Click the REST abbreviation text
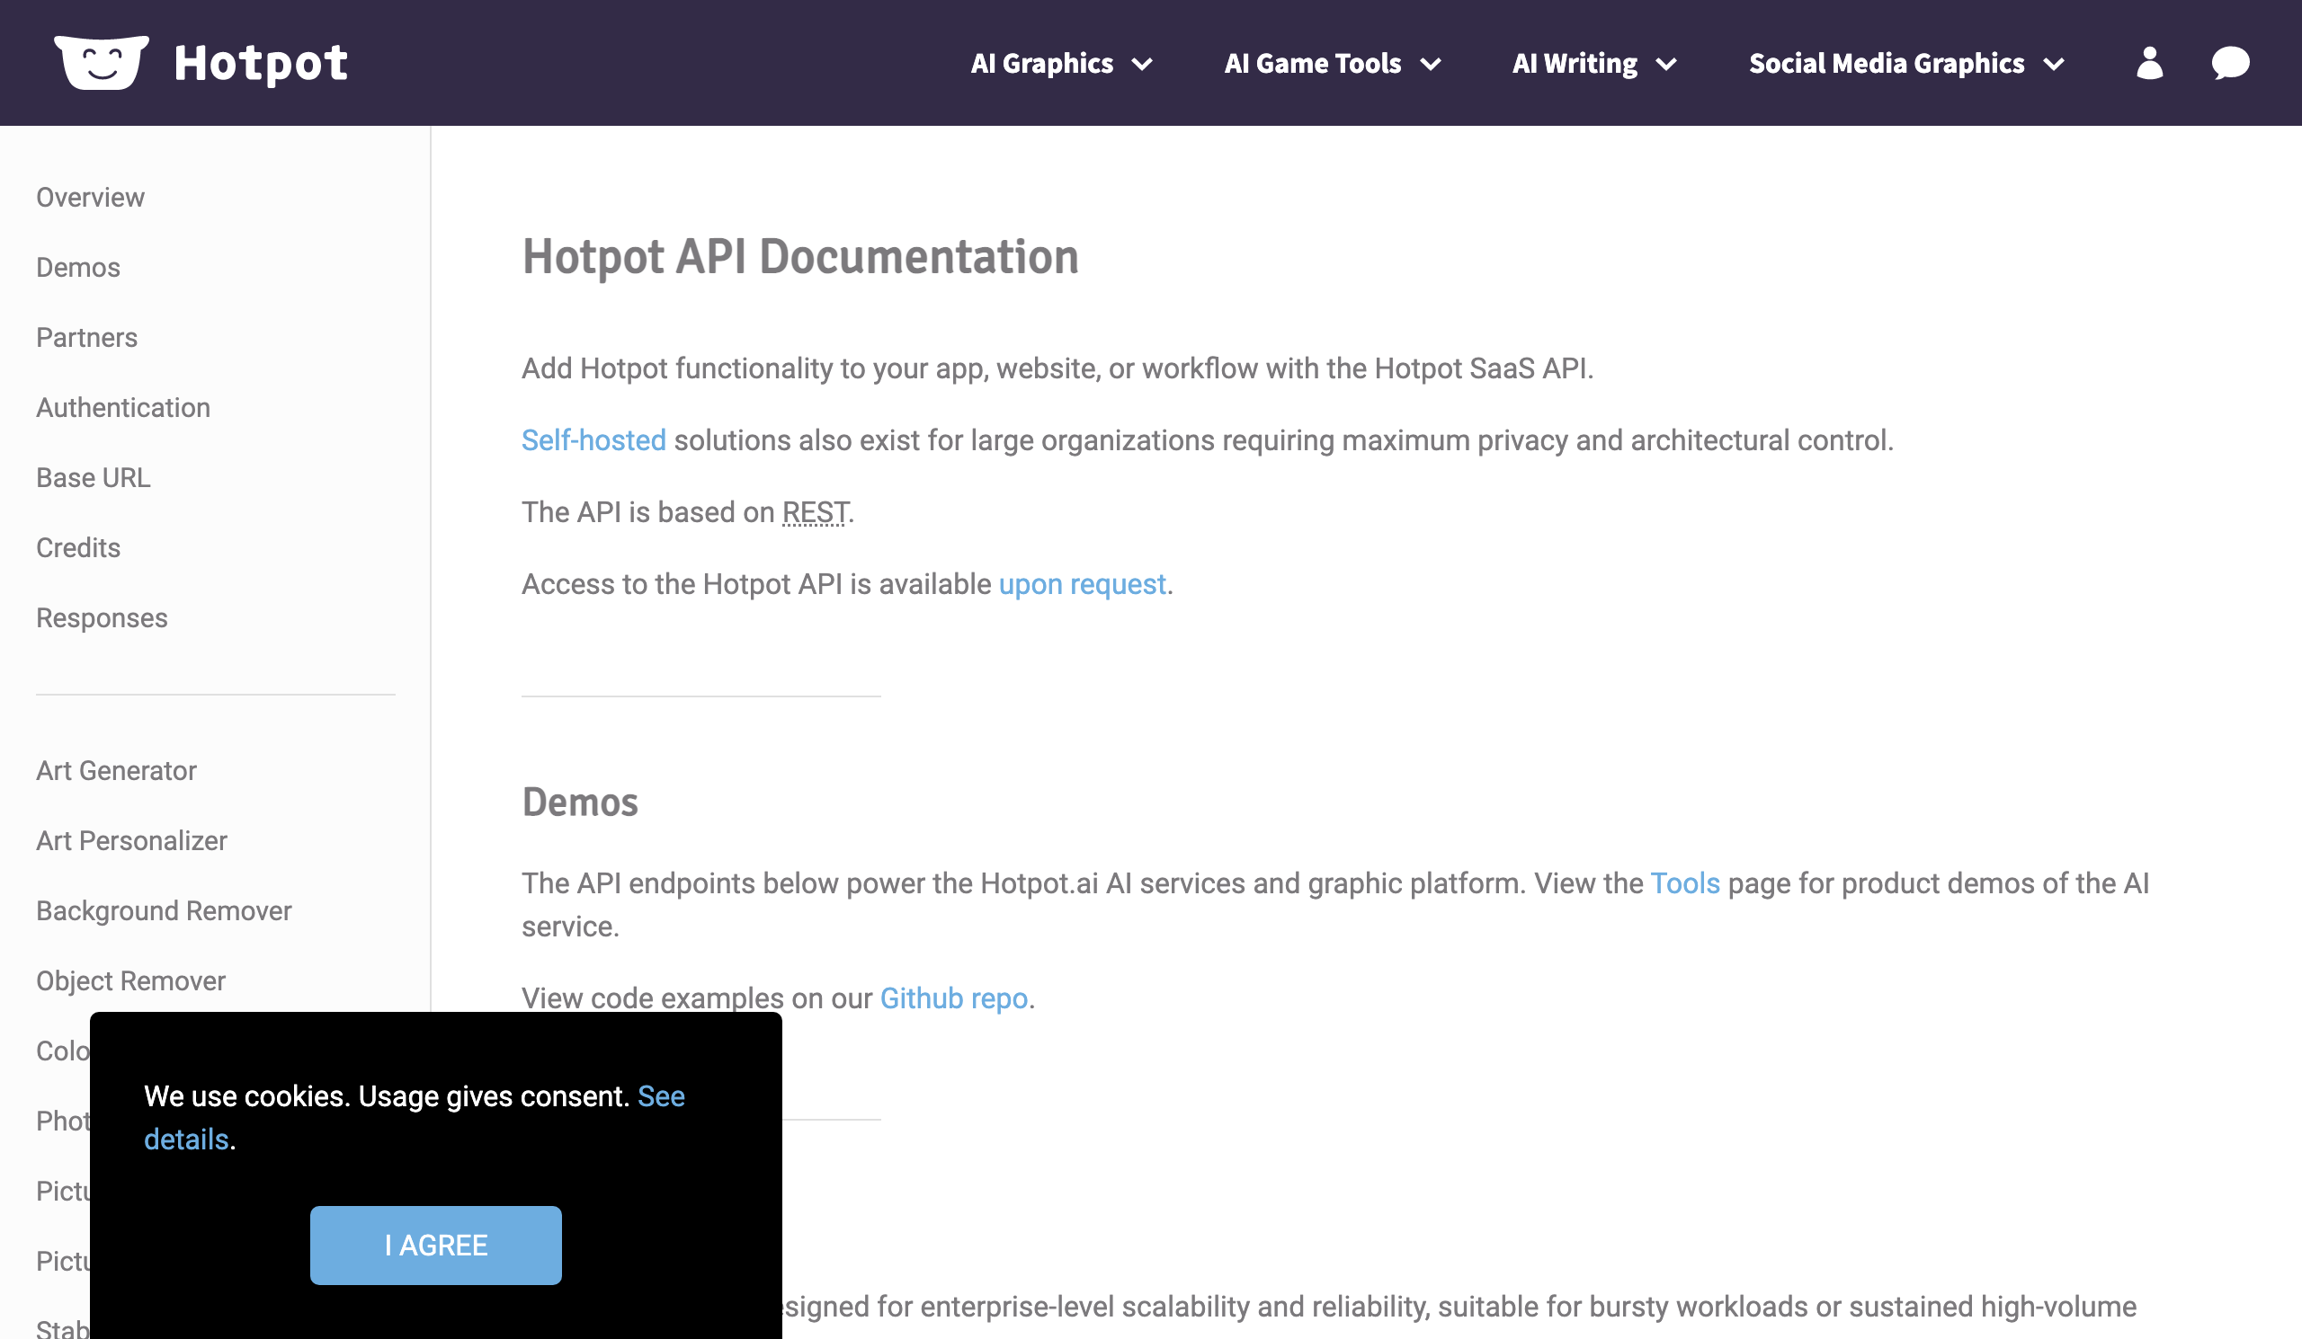The height and width of the screenshot is (1339, 2302). (x=815, y=512)
